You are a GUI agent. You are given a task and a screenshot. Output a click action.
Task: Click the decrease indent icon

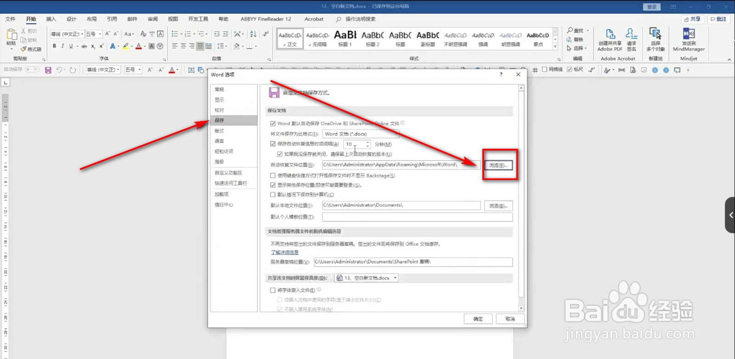217,34
